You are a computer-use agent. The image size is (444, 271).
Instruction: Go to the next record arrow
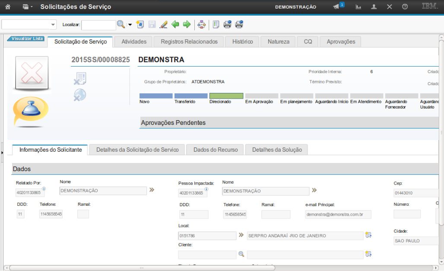187,25
